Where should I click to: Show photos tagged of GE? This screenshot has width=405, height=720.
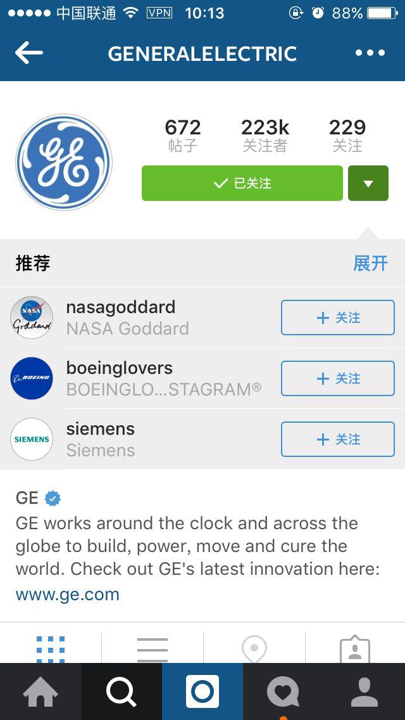click(x=355, y=648)
